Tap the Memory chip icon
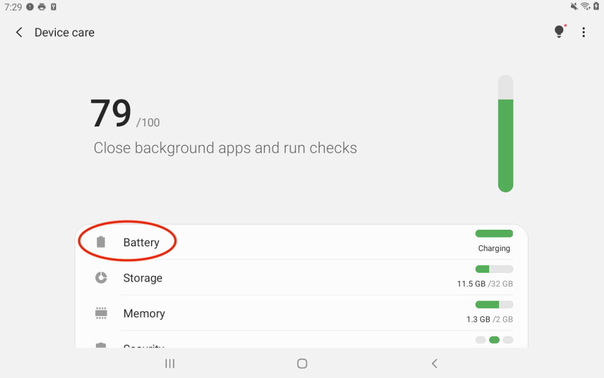The width and height of the screenshot is (604, 378). point(101,313)
